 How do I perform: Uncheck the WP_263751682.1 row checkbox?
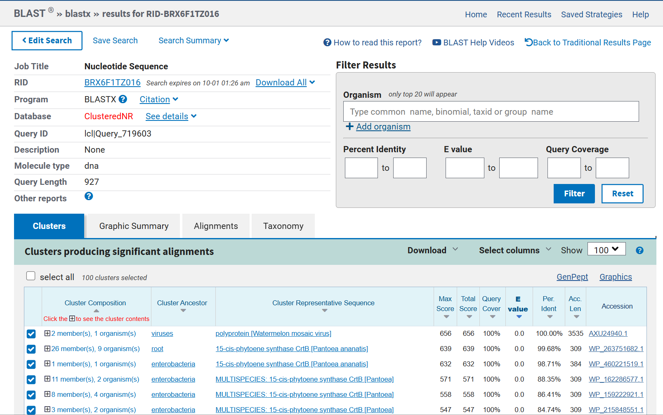click(31, 349)
